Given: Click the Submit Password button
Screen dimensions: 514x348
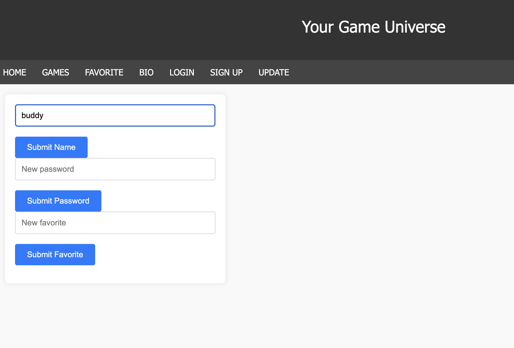Looking at the screenshot, I should pyautogui.click(x=58, y=201).
